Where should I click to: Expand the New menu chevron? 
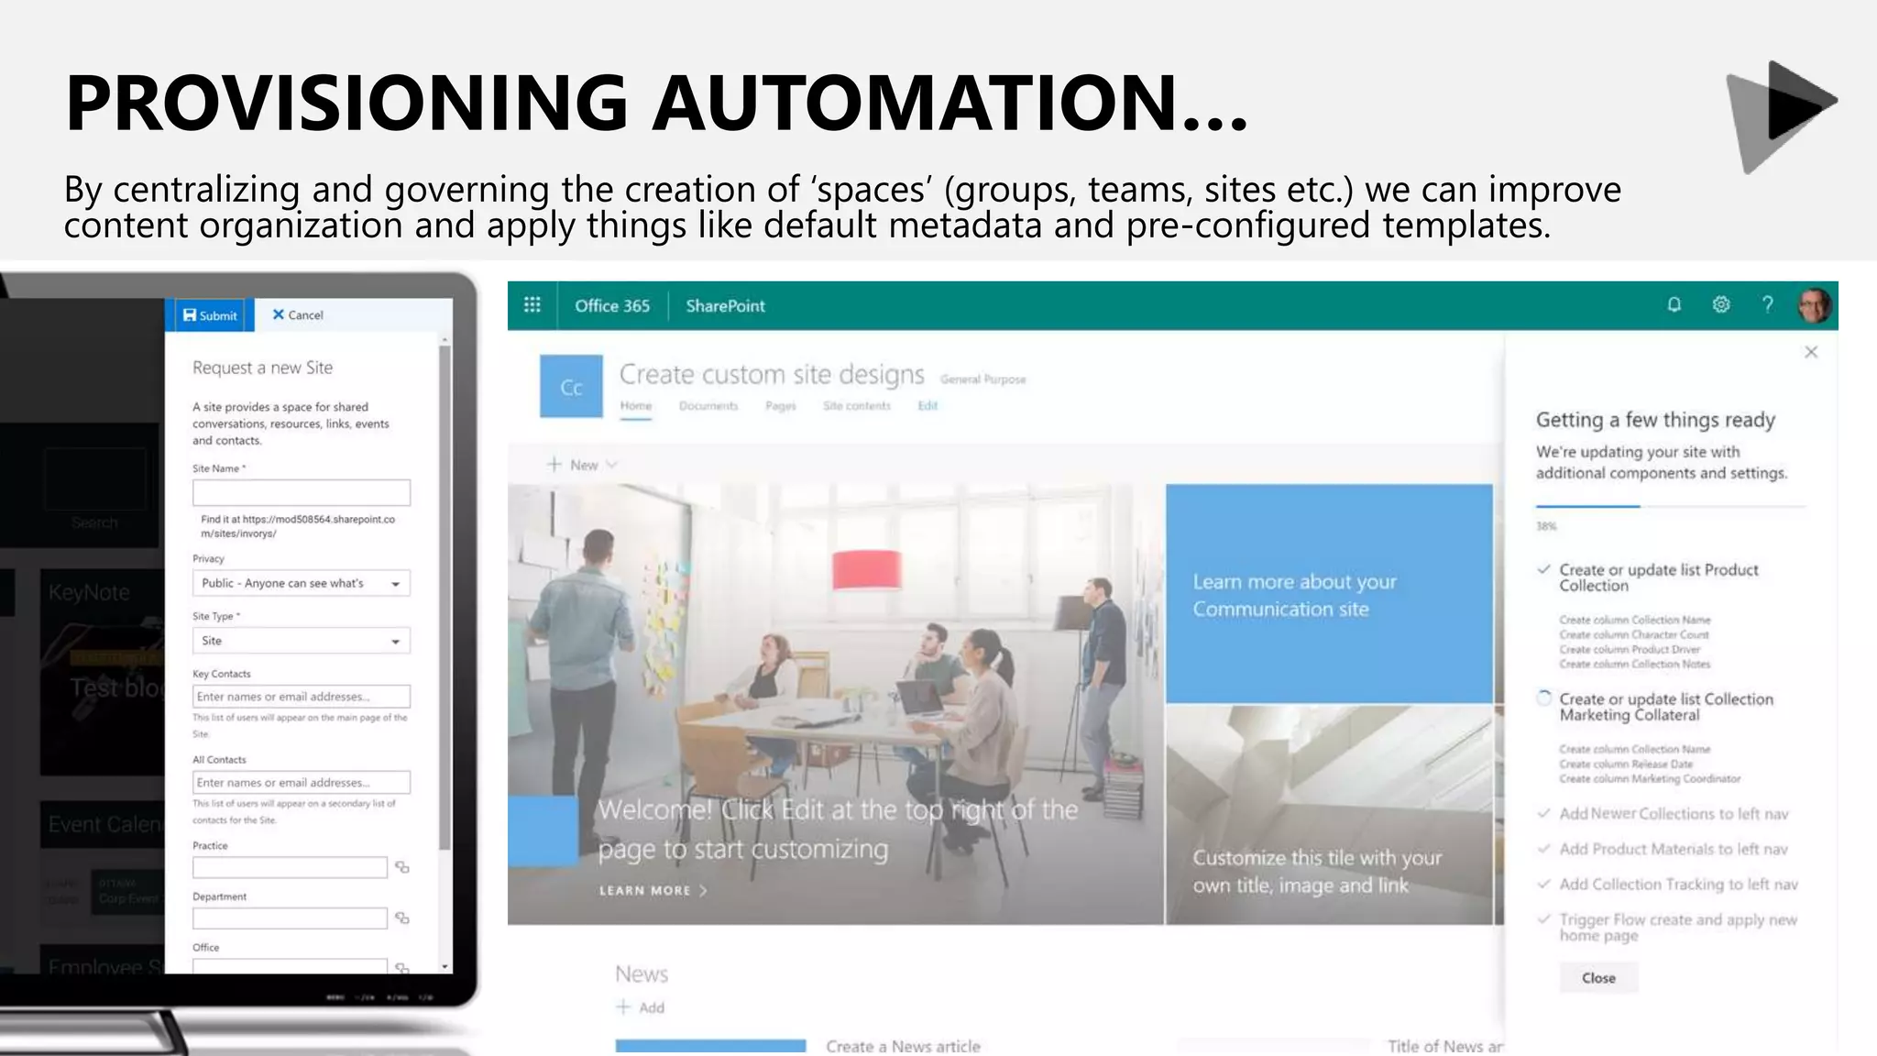tap(612, 465)
